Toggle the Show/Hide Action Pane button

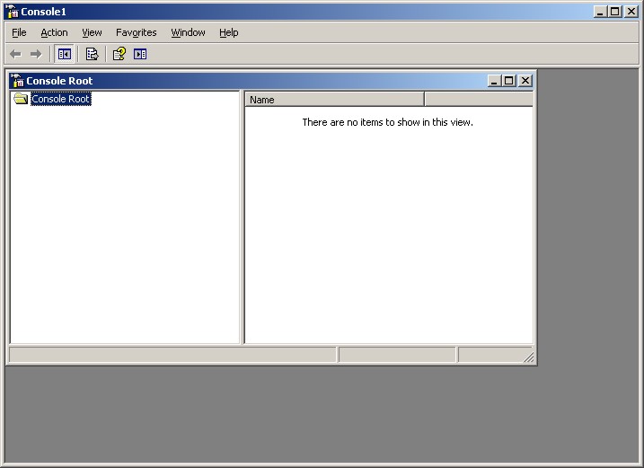pos(140,54)
